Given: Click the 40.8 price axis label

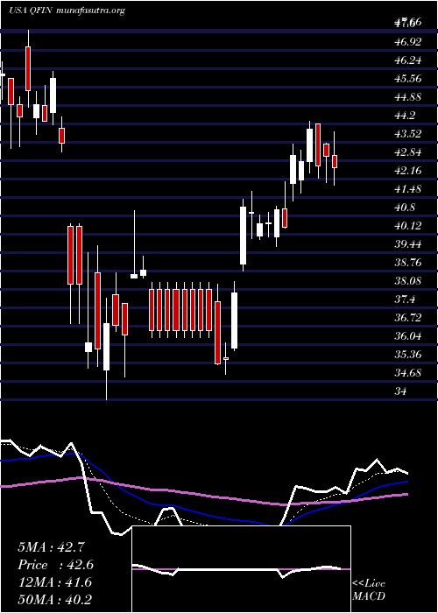Looking at the screenshot, I should point(406,208).
